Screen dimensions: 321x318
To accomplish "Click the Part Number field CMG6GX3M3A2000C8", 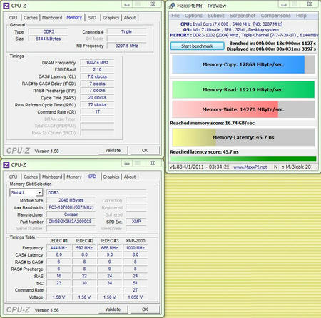I will [71, 222].
